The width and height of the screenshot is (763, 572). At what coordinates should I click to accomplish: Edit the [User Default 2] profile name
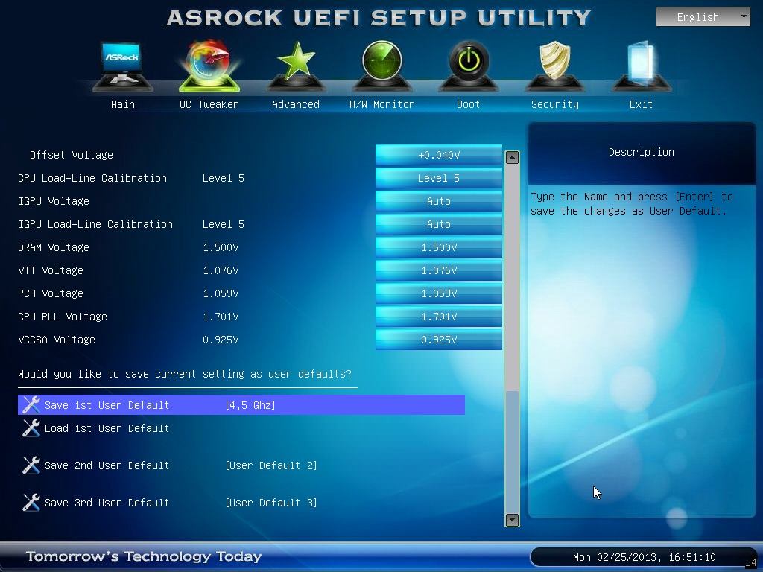(x=271, y=465)
